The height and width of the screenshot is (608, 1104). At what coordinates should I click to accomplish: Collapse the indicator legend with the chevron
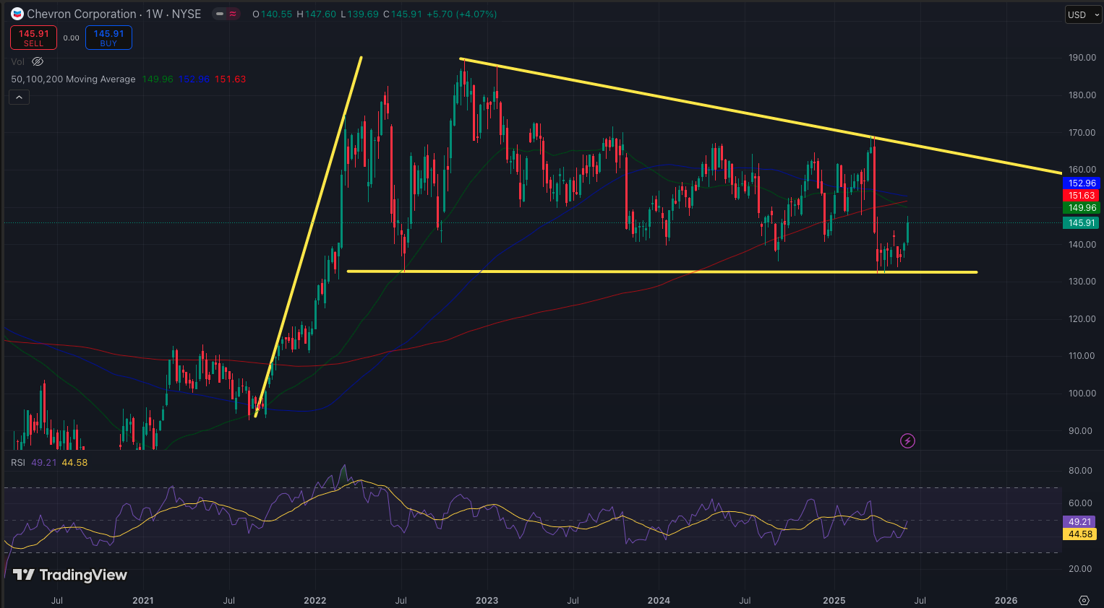[19, 97]
